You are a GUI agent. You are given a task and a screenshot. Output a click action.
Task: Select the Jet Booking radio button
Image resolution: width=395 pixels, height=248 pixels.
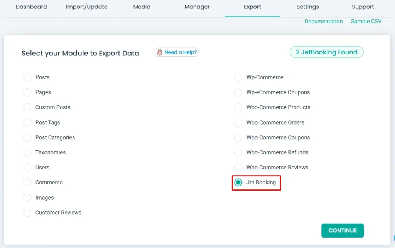(238, 183)
